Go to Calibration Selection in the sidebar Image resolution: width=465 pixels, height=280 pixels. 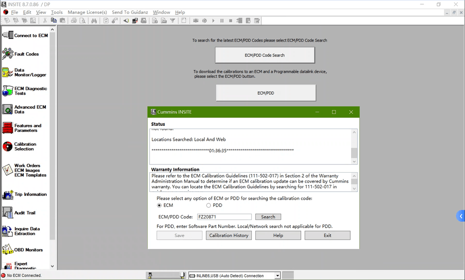(8, 146)
